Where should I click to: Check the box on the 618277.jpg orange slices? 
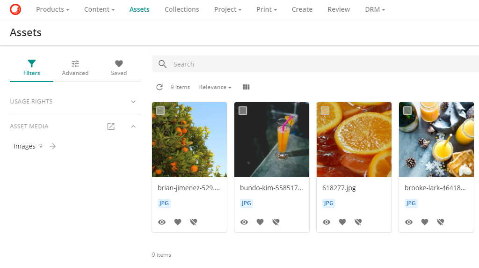(x=325, y=111)
